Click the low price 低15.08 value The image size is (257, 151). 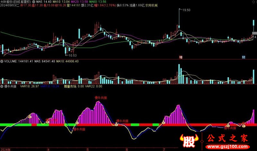point(49,5)
